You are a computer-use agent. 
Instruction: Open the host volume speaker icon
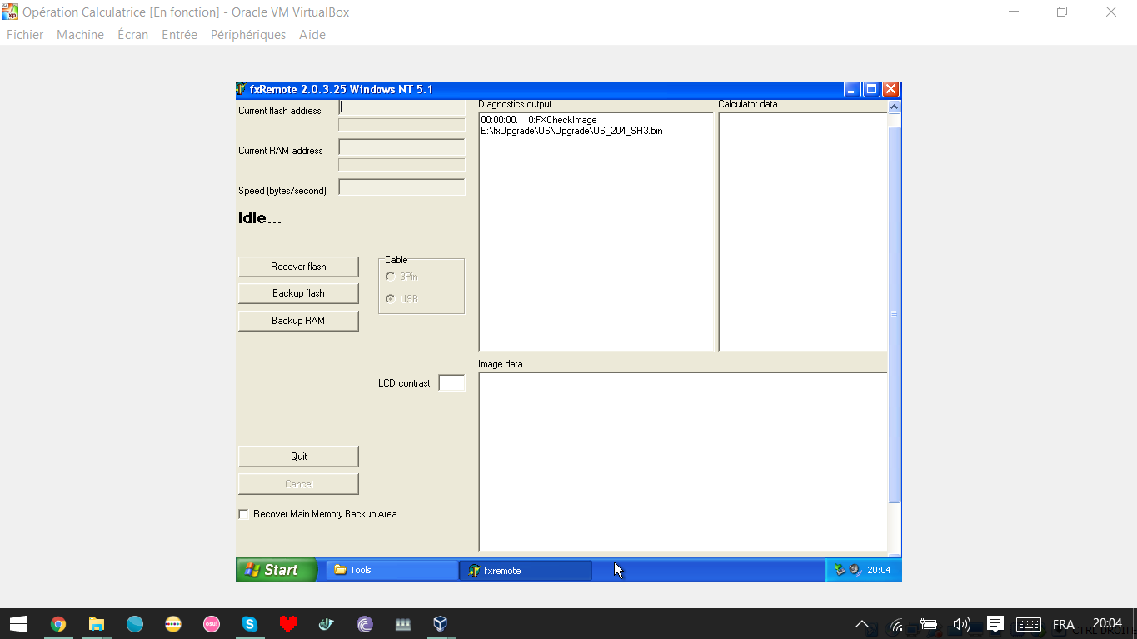coord(961,624)
